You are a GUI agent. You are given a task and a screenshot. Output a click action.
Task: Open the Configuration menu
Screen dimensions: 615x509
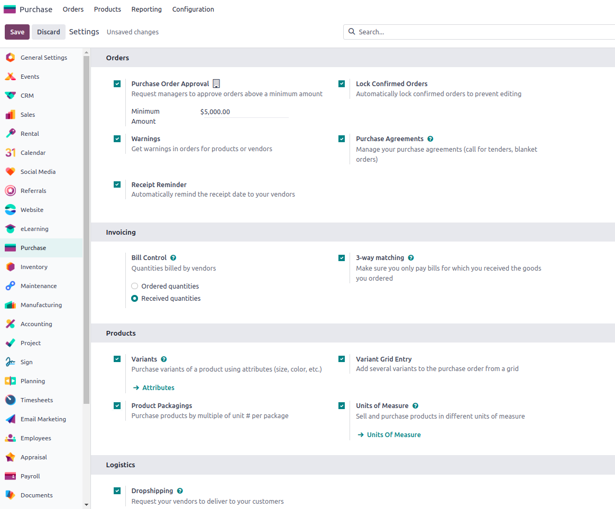pyautogui.click(x=193, y=9)
